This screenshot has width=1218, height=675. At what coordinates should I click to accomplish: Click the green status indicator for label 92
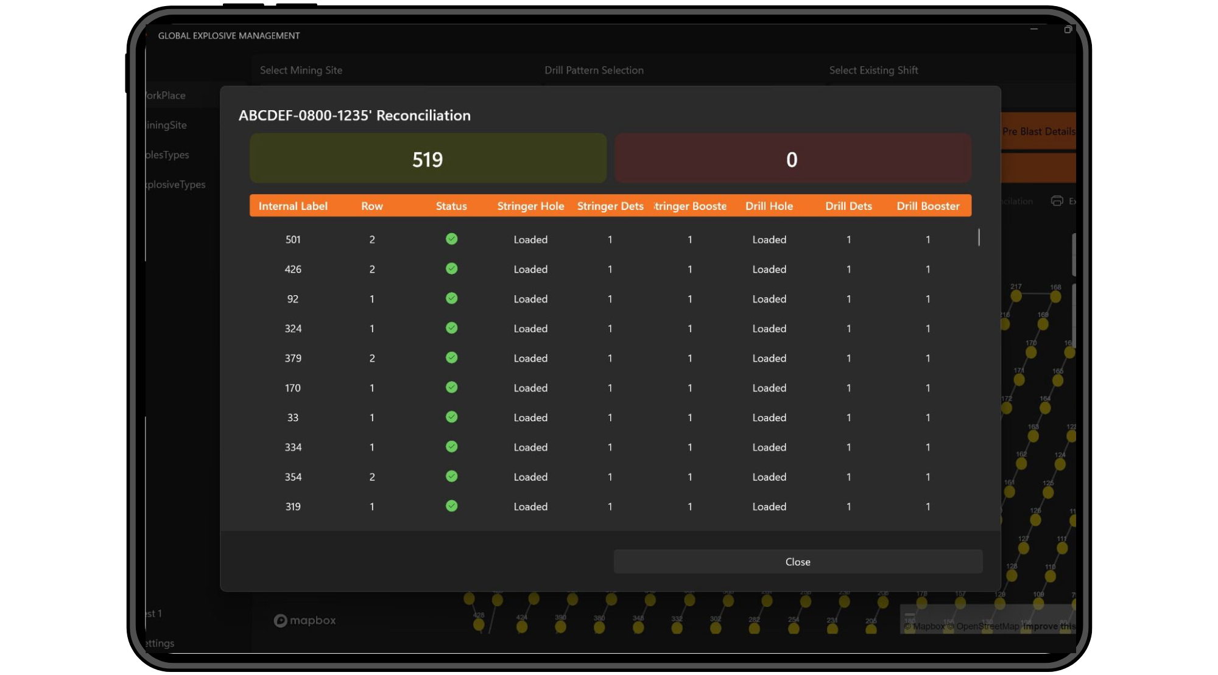click(451, 298)
